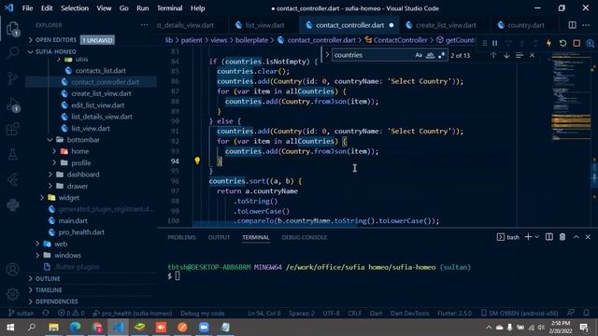Kill the terminal with trash icon
This screenshot has width=598, height=336.
[x=562, y=237]
